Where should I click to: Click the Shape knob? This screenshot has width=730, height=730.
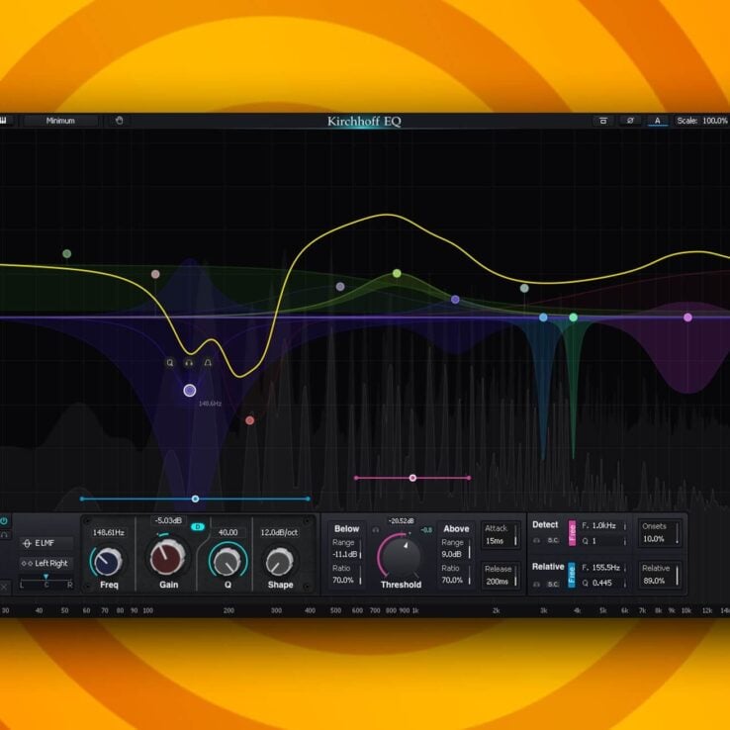point(279,562)
